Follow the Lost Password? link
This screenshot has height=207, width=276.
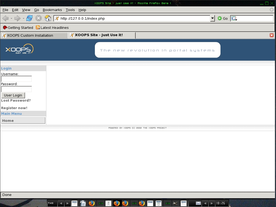coord(16,100)
